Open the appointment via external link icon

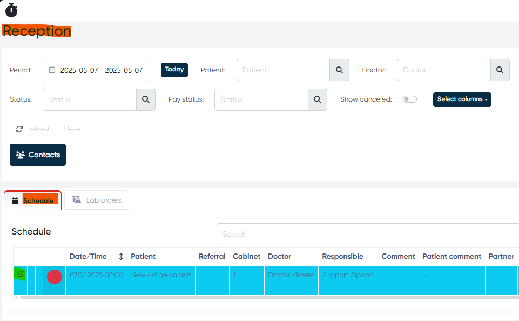point(20,275)
